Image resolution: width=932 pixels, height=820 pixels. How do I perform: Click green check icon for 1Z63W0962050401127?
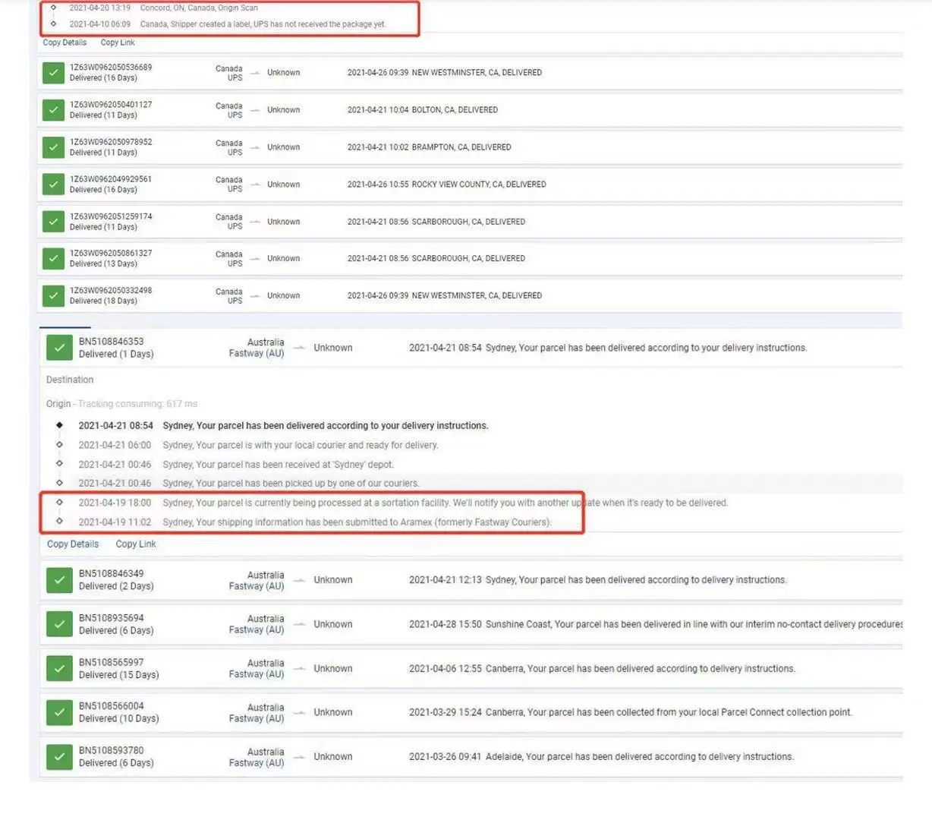(x=53, y=110)
